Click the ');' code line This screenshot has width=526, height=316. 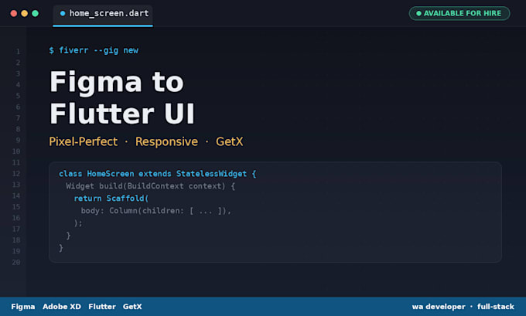[78, 223]
